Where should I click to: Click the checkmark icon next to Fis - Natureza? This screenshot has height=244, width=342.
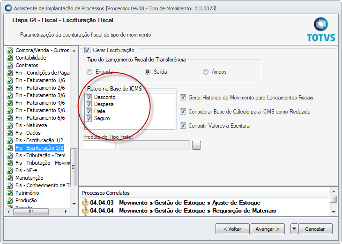click(x=9, y=125)
